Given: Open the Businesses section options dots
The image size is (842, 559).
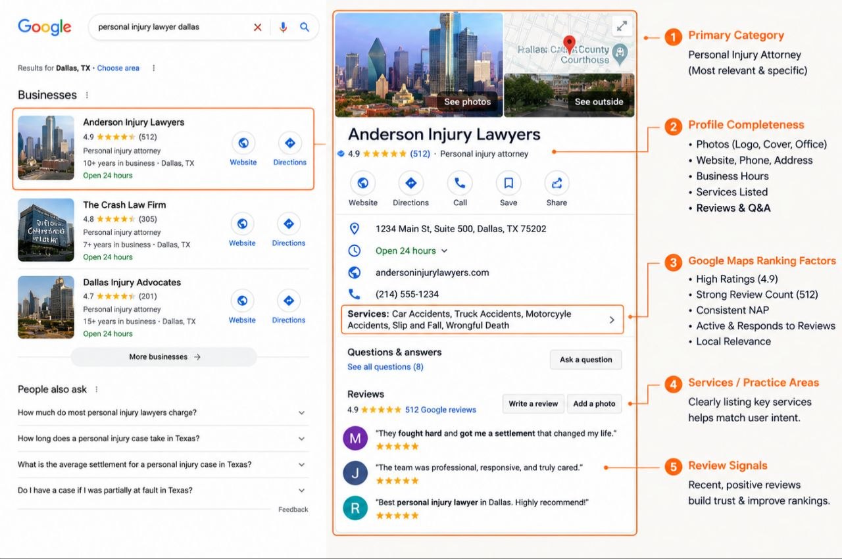Looking at the screenshot, I should click(87, 95).
